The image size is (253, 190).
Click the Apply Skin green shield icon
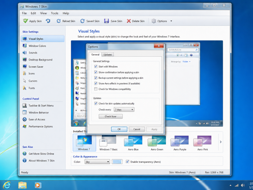[26, 21]
